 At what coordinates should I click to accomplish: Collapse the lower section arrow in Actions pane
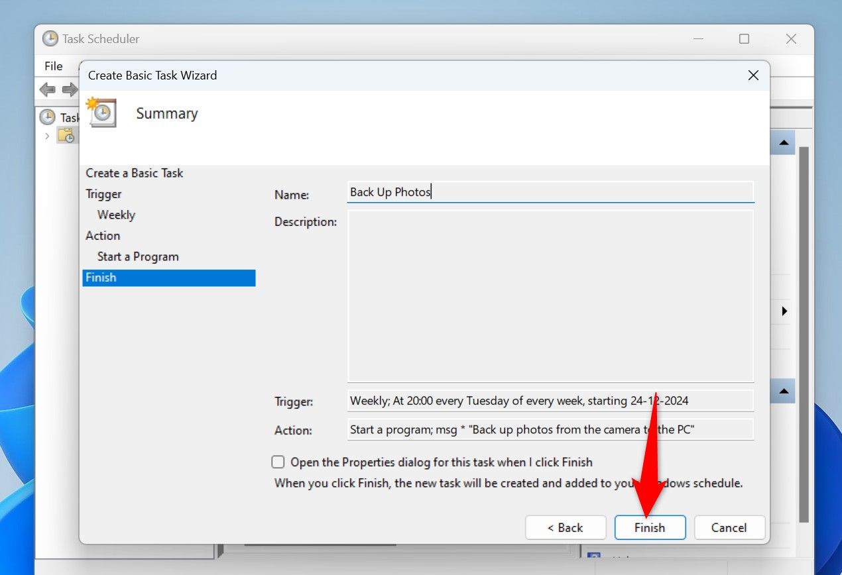click(x=784, y=391)
